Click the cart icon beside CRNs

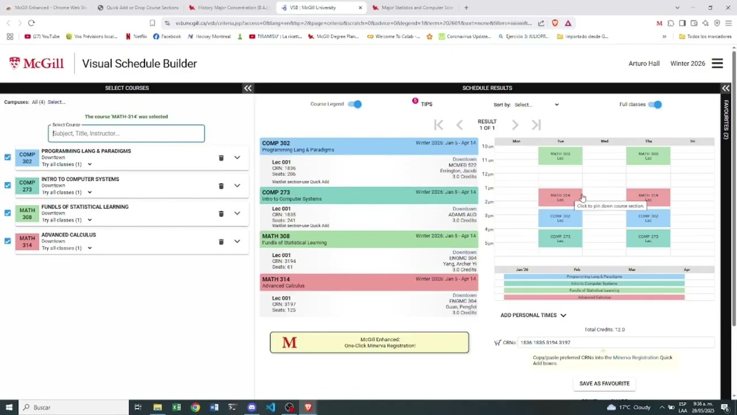point(497,342)
